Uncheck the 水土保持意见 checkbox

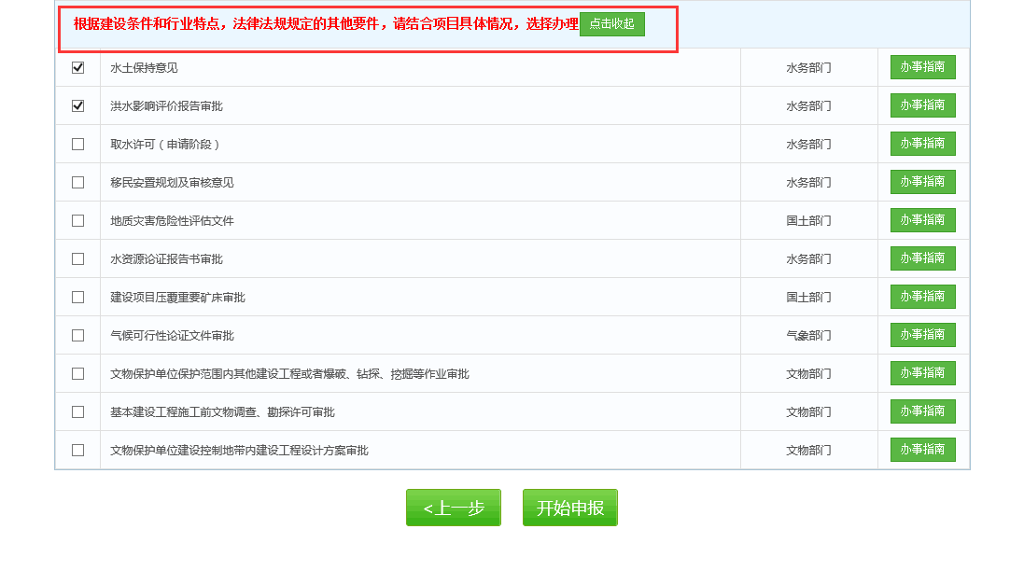[x=77, y=67]
